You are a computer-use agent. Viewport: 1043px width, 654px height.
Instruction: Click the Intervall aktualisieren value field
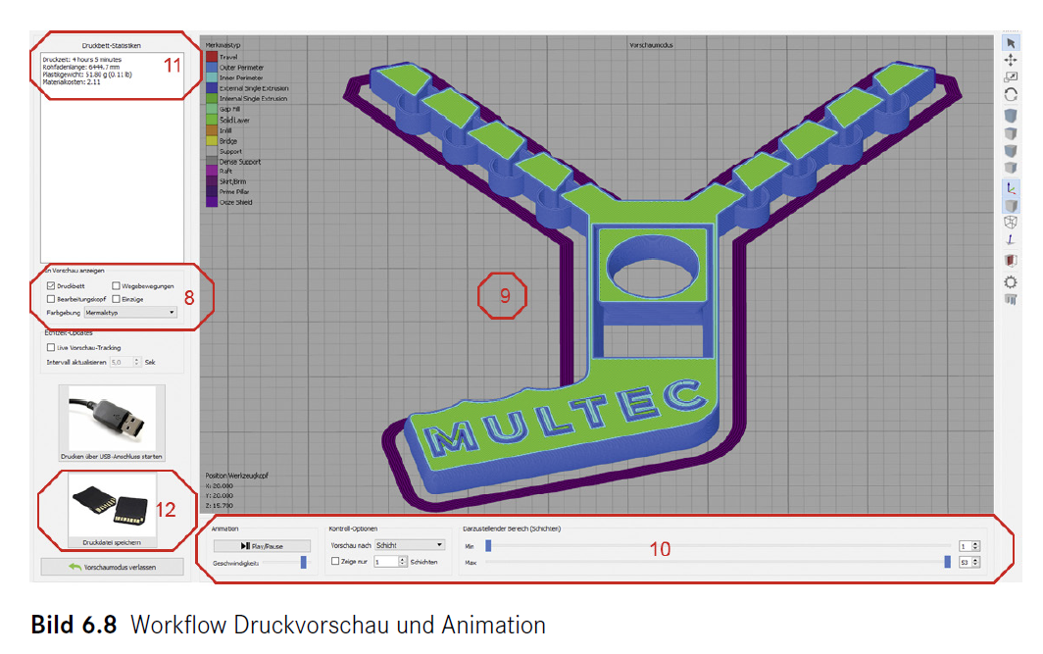tap(122, 362)
